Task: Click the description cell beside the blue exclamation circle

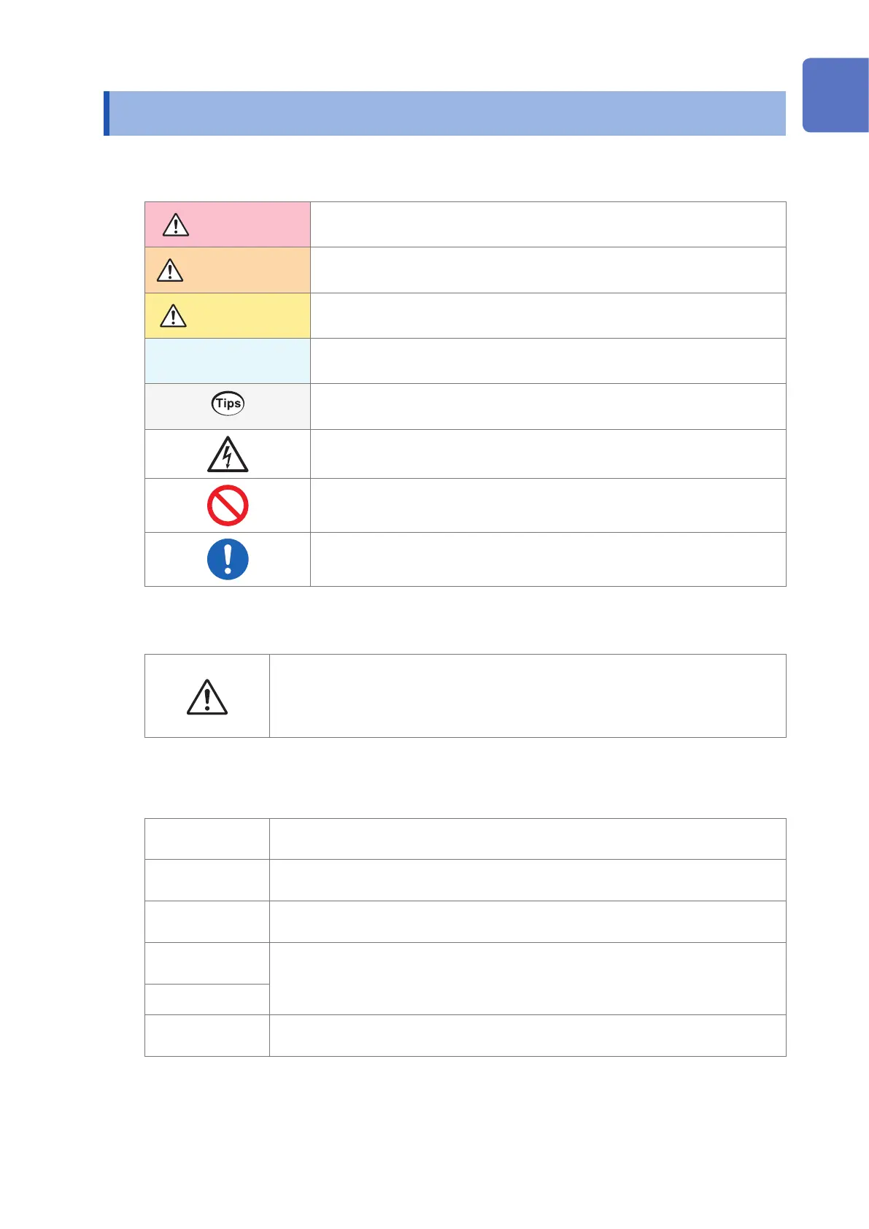Action: pos(547,559)
